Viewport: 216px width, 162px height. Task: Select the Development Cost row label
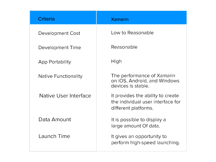click(x=59, y=33)
